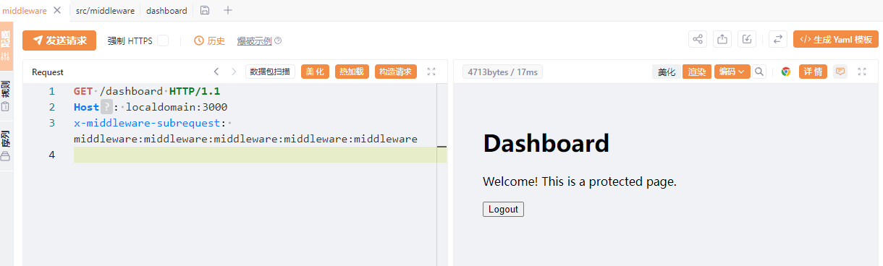Expand the Request panel to fullscreen
The height and width of the screenshot is (266, 883).
coord(432,72)
